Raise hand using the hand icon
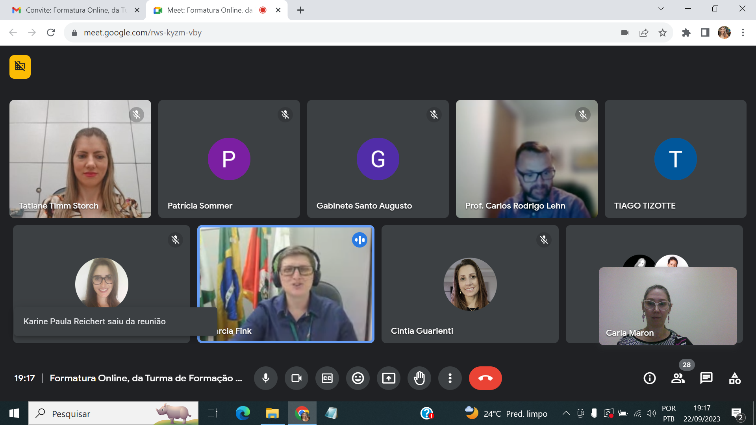The width and height of the screenshot is (756, 425). pos(419,378)
